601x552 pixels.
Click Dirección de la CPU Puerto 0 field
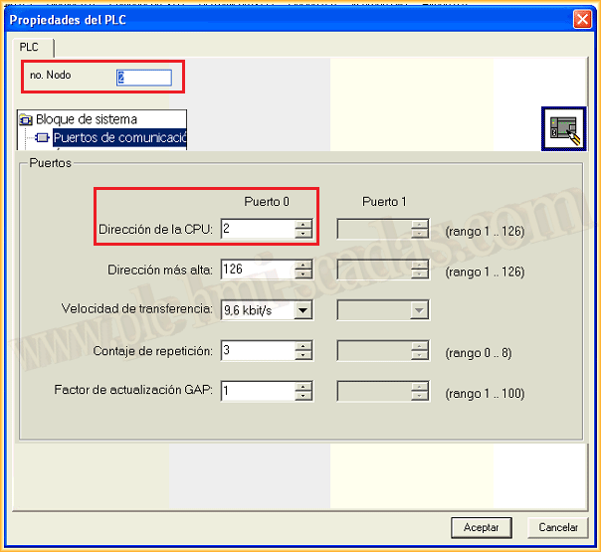pos(257,230)
